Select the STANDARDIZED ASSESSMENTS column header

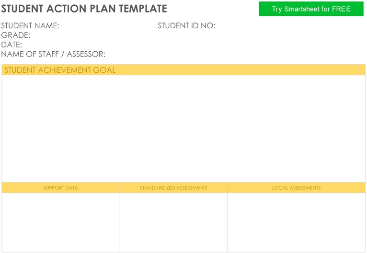point(173,188)
